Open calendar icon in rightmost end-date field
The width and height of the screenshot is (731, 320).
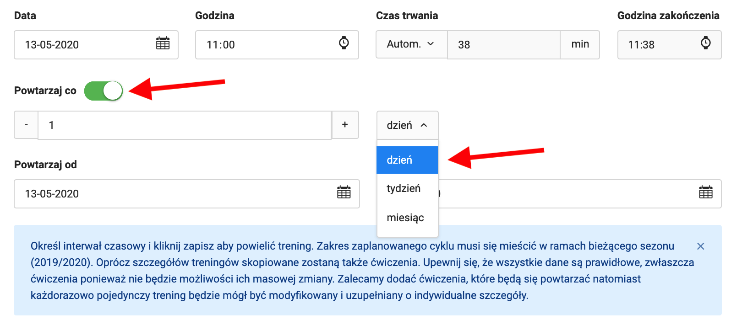(x=705, y=192)
